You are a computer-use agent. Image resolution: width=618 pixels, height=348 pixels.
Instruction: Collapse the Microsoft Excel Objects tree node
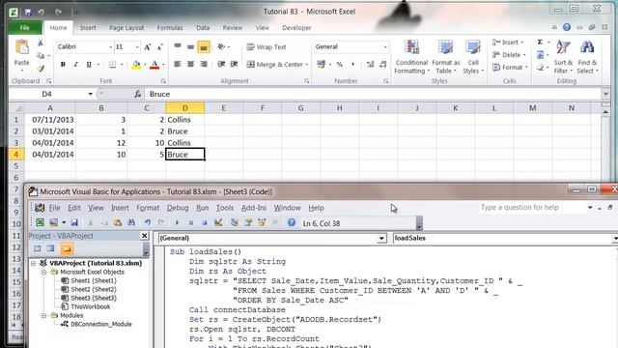44,272
